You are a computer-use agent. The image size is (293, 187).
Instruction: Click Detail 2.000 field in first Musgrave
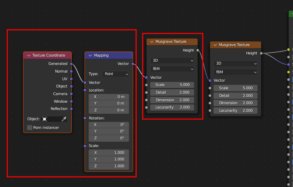click(x=172, y=93)
